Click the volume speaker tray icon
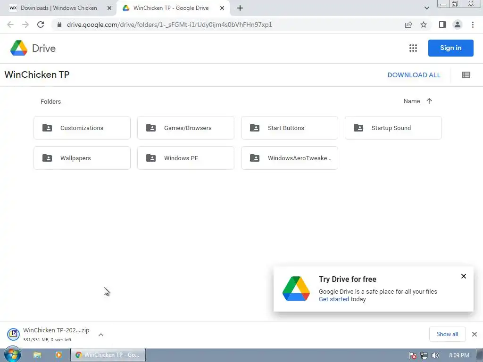Screen dimensions: 483x362 435,355
